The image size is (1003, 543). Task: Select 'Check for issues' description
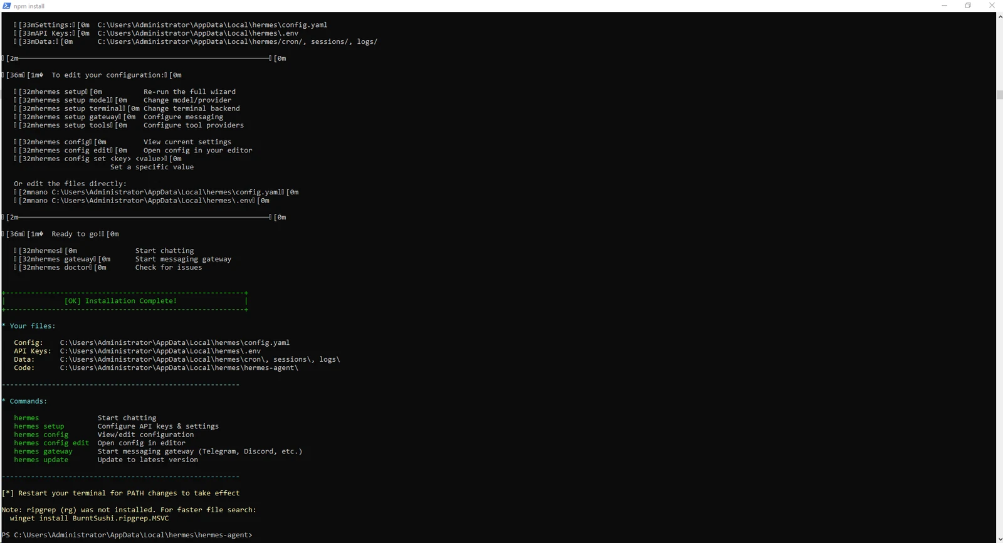[169, 268]
